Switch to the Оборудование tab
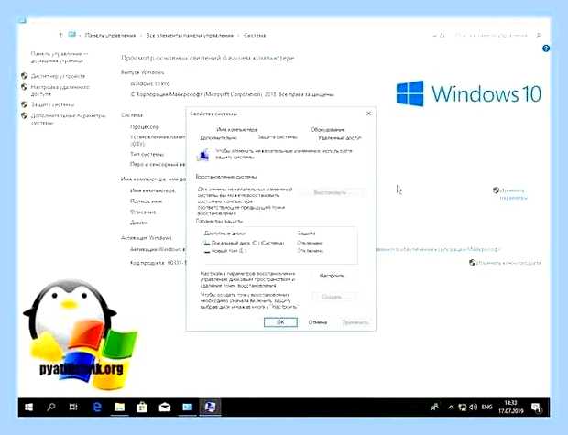The image size is (568, 435). tap(328, 129)
